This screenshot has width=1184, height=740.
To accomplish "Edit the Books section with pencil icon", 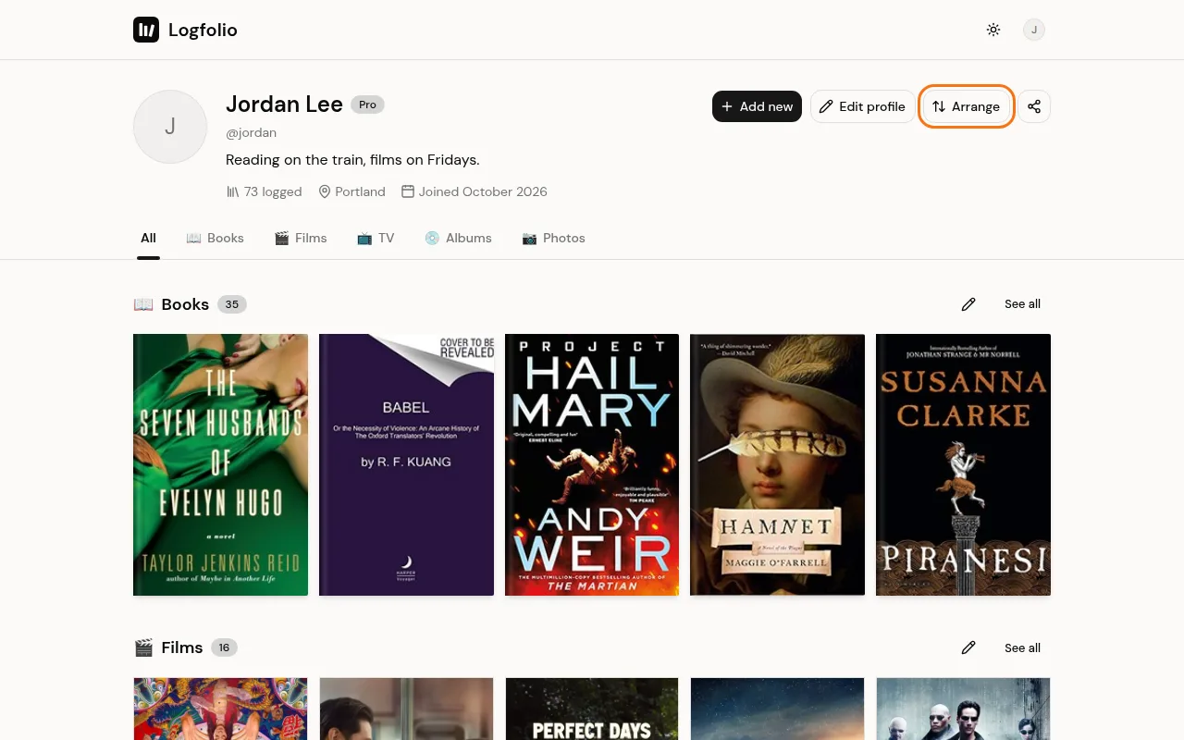I will click(968, 304).
